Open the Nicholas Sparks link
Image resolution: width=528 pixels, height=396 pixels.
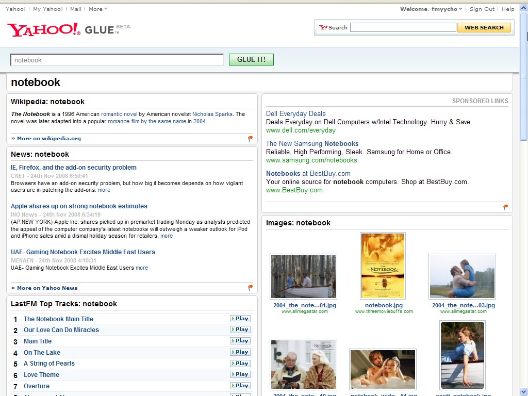(212, 114)
